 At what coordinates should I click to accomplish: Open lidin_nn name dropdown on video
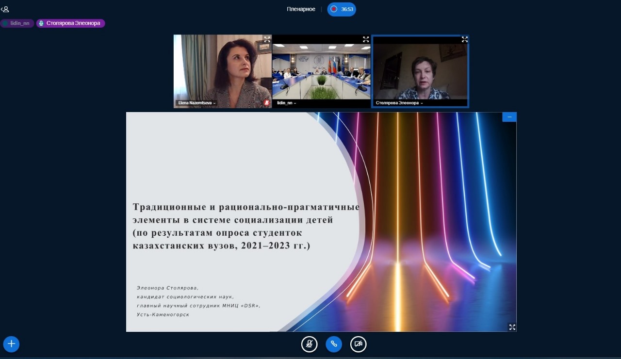click(x=286, y=103)
